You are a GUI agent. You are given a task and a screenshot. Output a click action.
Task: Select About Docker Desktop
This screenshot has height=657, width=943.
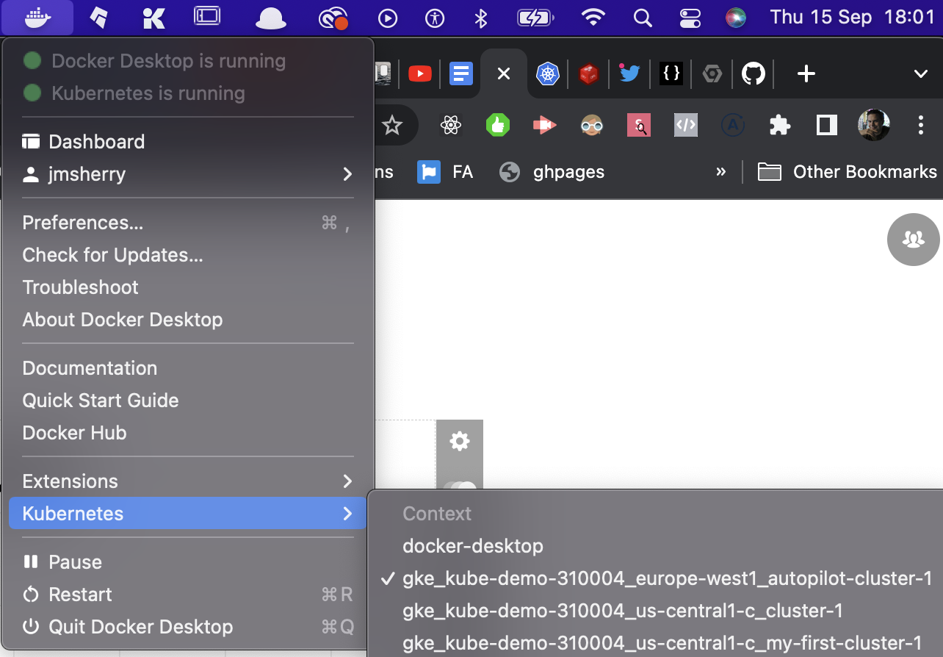[x=188, y=320]
